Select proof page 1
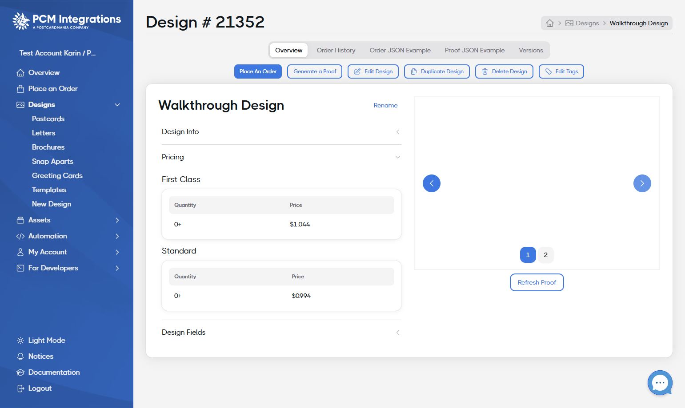The image size is (685, 408). tap(528, 255)
